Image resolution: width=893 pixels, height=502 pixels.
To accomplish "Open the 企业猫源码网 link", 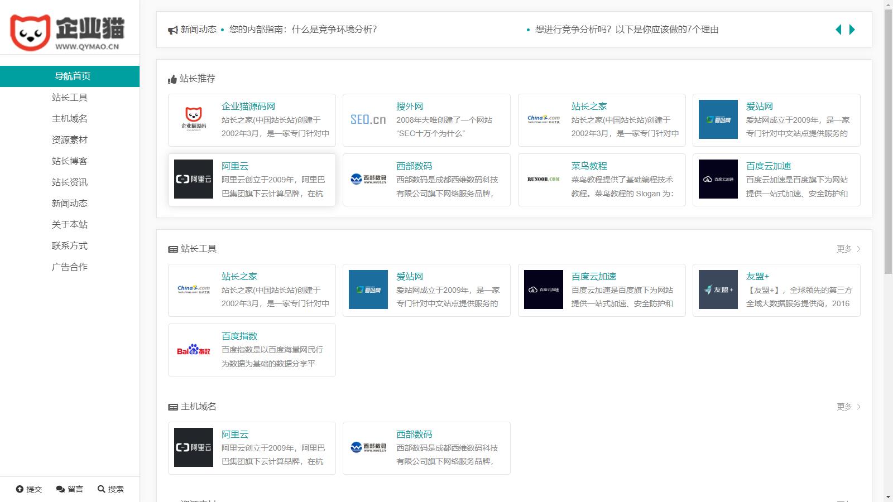I will tap(248, 106).
